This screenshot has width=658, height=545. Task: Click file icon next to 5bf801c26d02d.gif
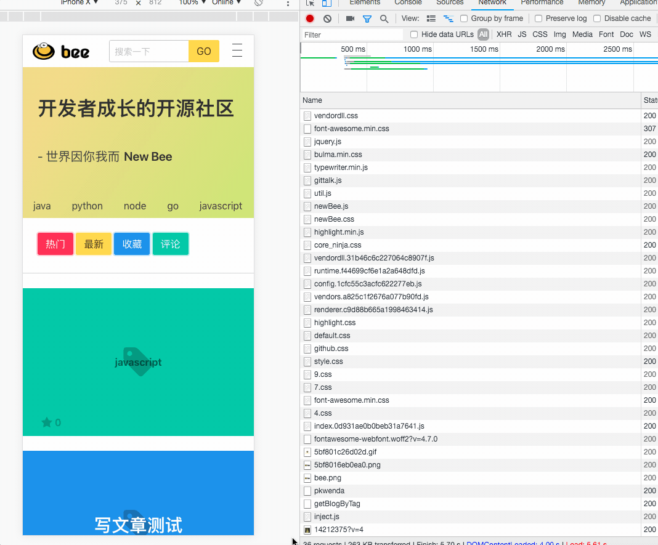tap(307, 452)
